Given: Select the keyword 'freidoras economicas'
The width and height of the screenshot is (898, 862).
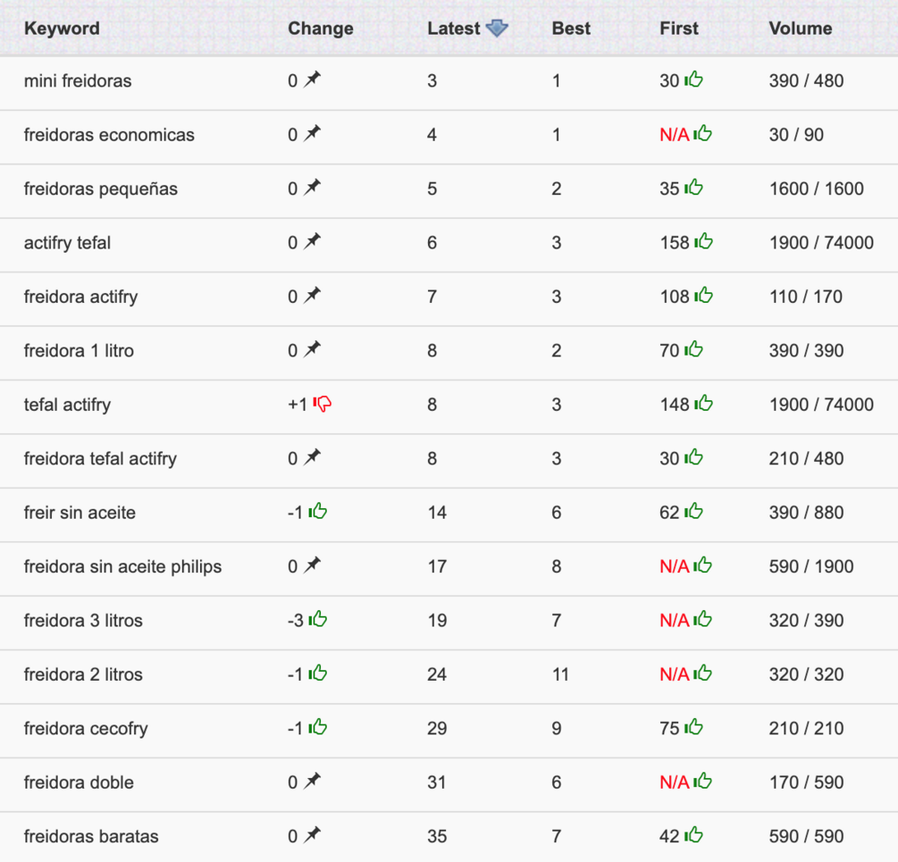Looking at the screenshot, I should point(109,135).
